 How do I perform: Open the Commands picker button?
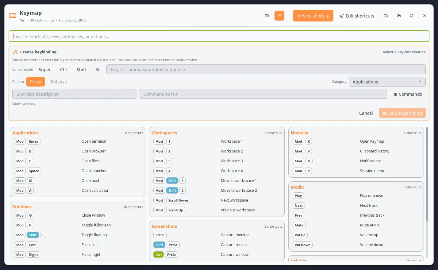408,94
